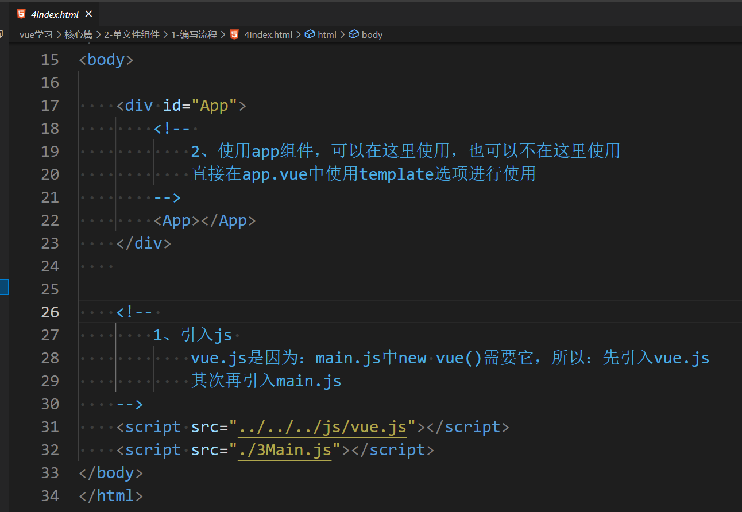This screenshot has width=742, height=512.
Task: Click the closing </div> tag
Action: [144, 243]
